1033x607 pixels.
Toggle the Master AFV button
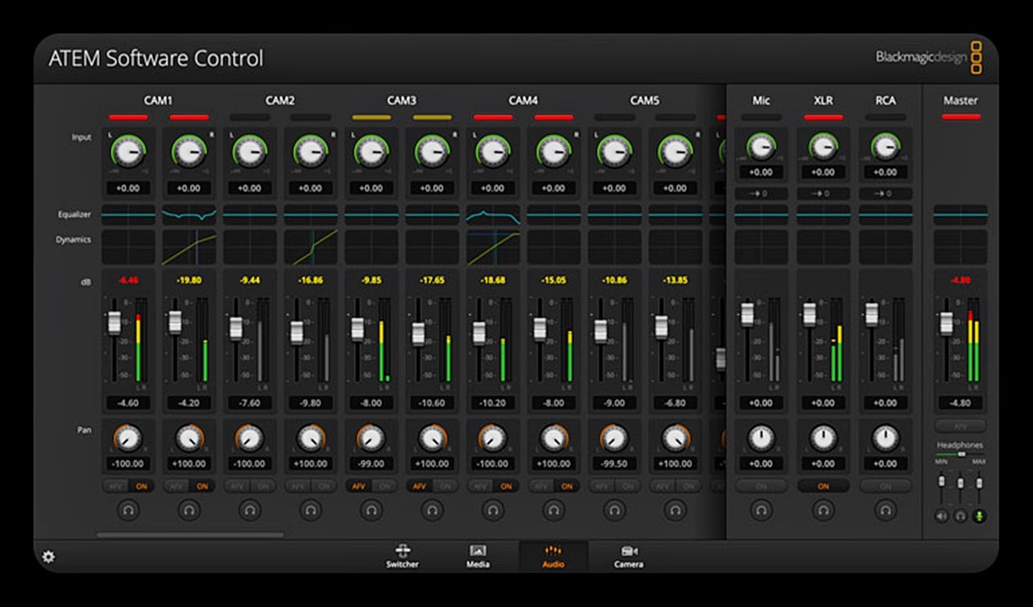point(960,425)
